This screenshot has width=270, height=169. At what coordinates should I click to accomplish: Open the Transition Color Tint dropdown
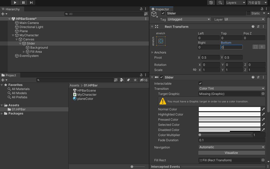click(232, 88)
